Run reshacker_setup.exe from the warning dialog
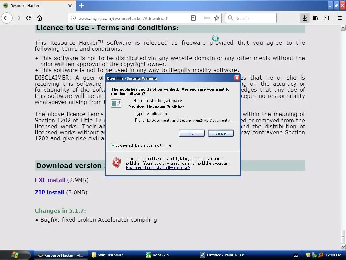Image resolution: width=346 pixels, height=260 pixels. [192, 133]
